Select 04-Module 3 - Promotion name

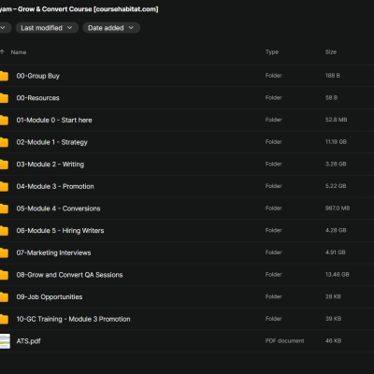pos(55,186)
